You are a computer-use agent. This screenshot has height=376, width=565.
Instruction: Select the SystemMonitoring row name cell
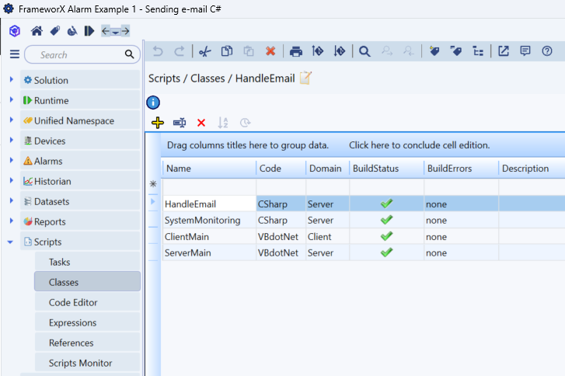203,220
